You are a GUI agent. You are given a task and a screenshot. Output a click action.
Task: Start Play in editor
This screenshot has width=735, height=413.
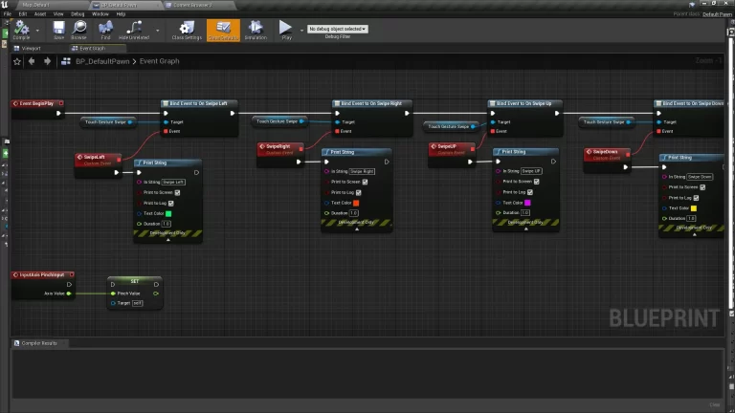point(286,30)
